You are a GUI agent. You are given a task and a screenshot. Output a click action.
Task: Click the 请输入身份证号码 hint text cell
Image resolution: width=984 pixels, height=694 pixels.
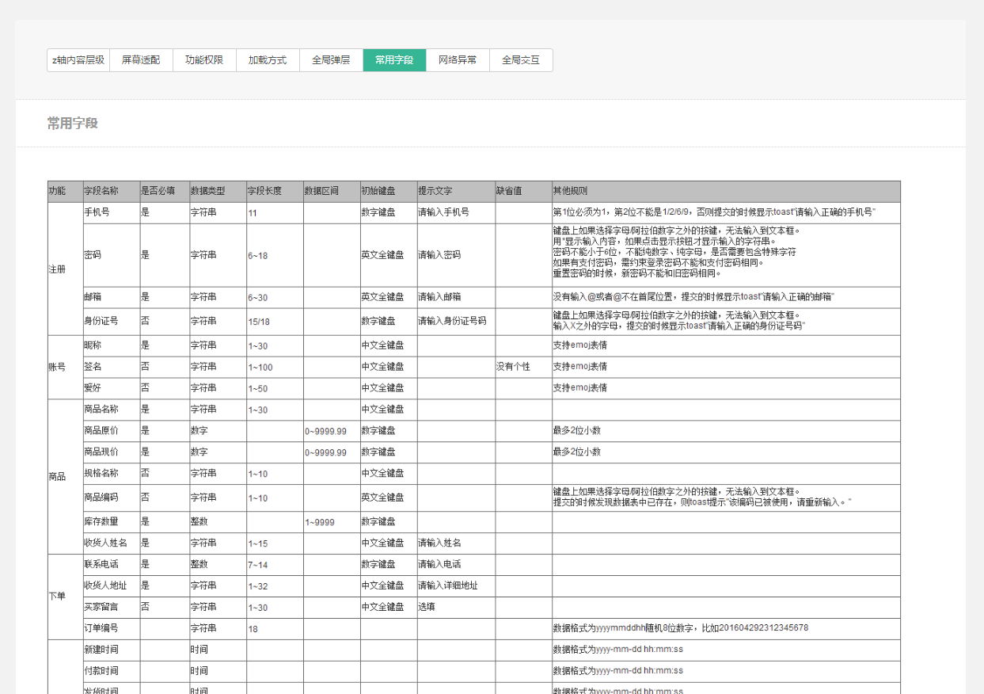456,322
